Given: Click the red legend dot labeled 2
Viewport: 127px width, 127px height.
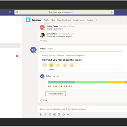Looking at the screenshot, I should pyautogui.click(x=69, y=86).
